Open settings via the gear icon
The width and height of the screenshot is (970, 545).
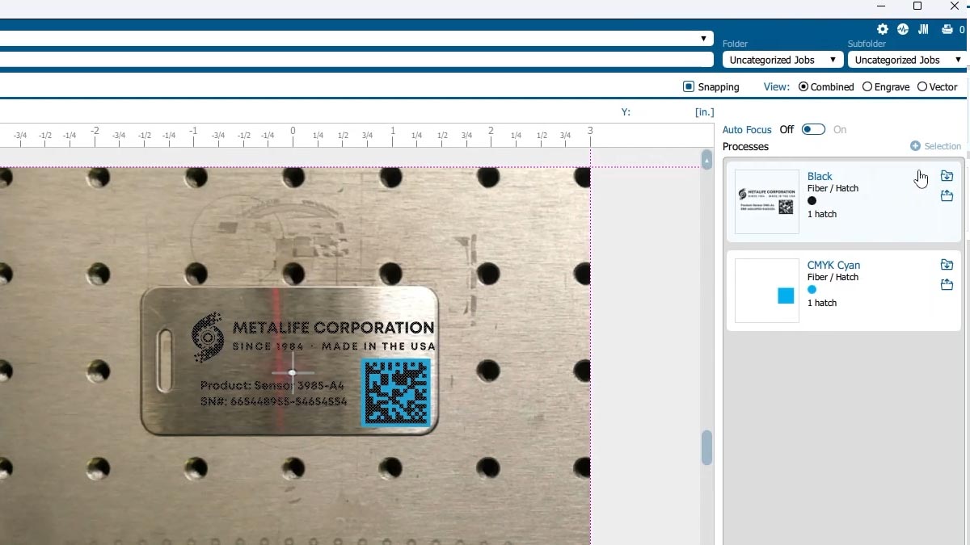[883, 29]
